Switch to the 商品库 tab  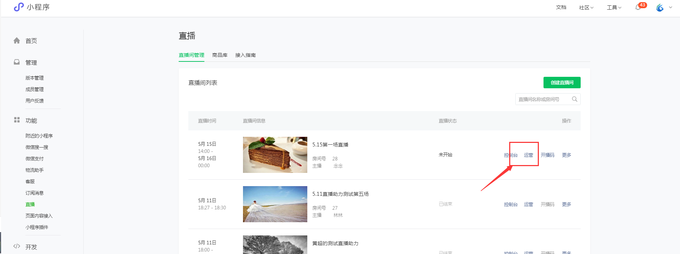click(220, 55)
